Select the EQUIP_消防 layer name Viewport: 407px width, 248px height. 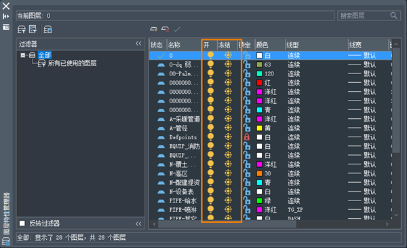pyautogui.click(x=185, y=146)
